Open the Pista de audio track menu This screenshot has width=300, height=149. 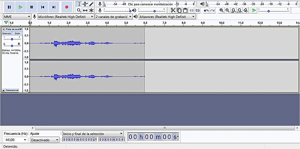[14, 29]
